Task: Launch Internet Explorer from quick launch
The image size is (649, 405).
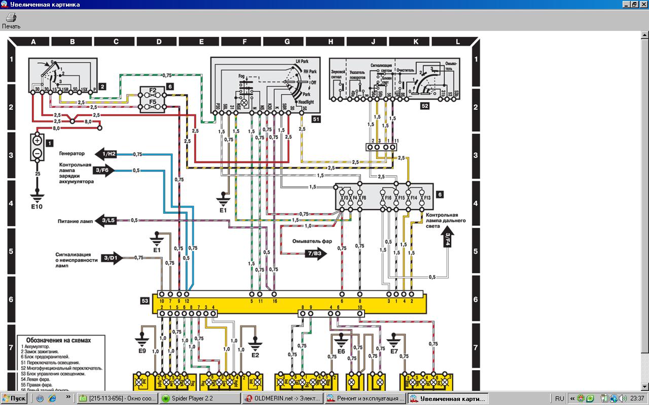Action: click(52, 398)
